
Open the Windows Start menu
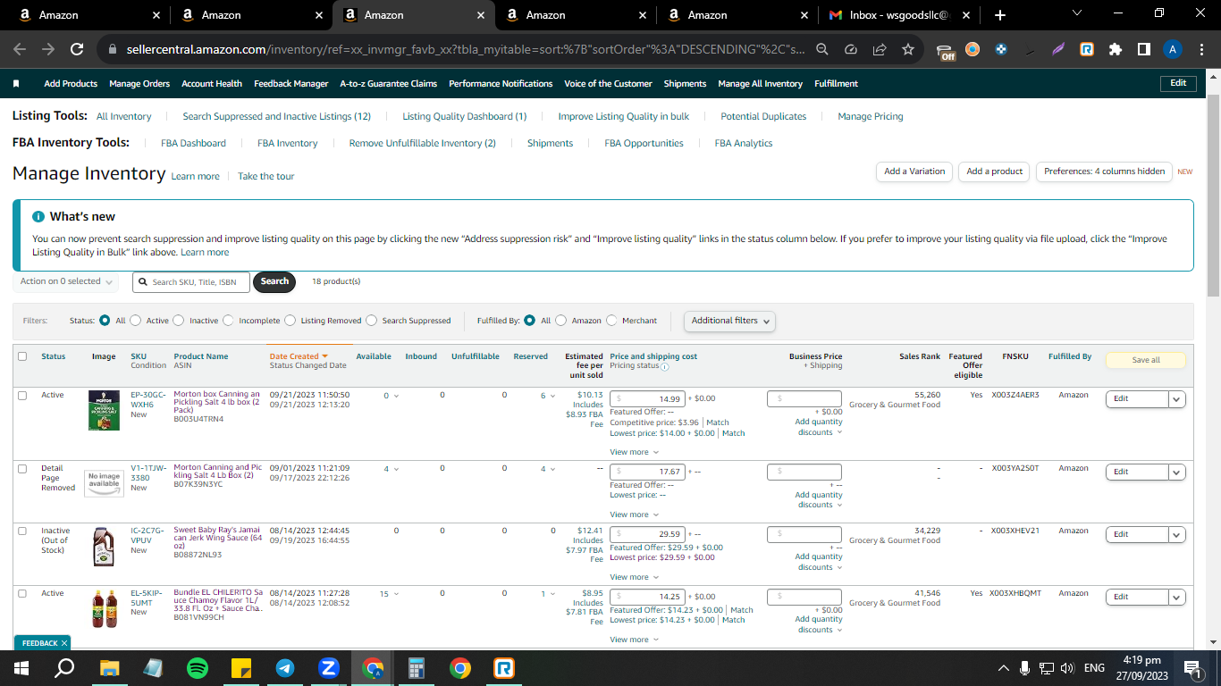[x=21, y=668]
